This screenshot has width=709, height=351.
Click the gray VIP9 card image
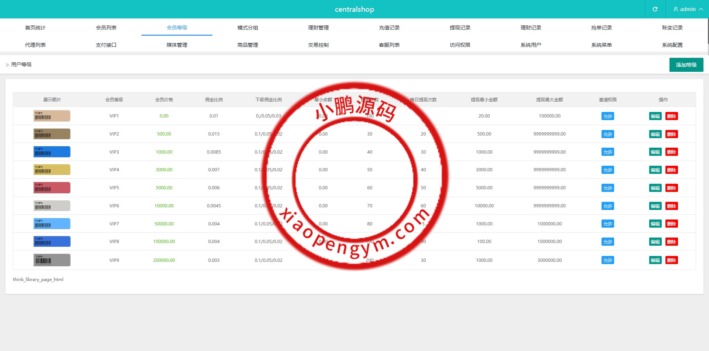point(52,260)
